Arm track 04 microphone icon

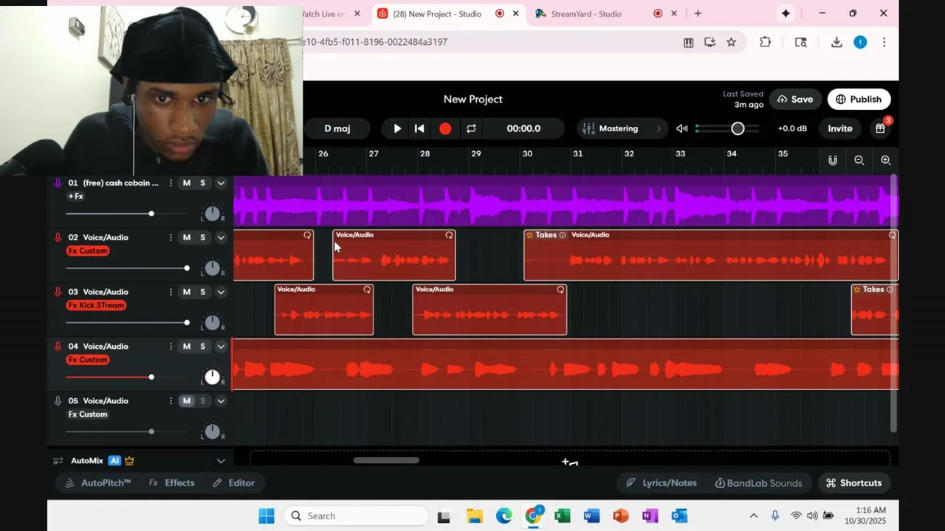[x=58, y=347]
